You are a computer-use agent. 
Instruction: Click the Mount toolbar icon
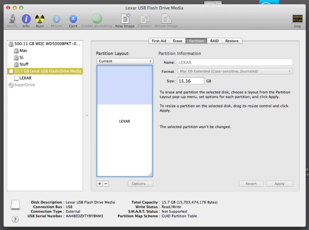click(x=56, y=19)
